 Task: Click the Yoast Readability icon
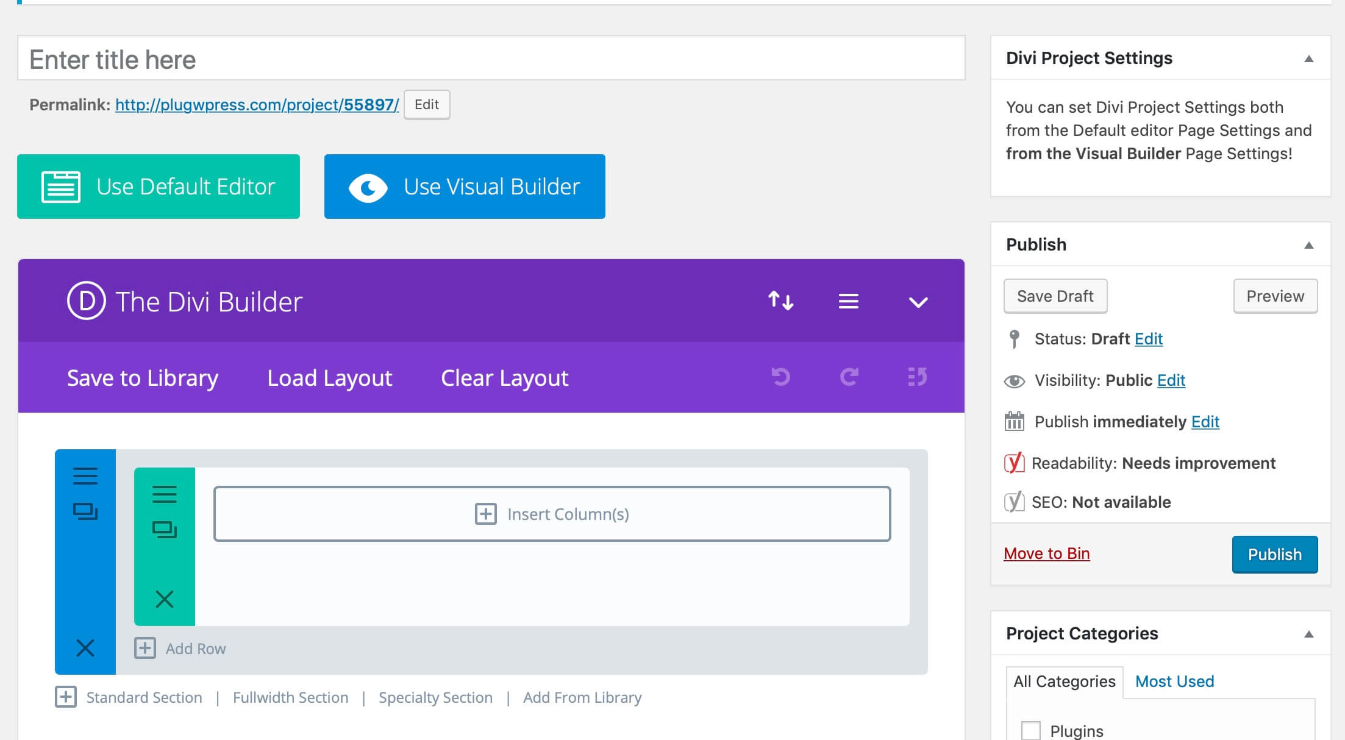1014,463
